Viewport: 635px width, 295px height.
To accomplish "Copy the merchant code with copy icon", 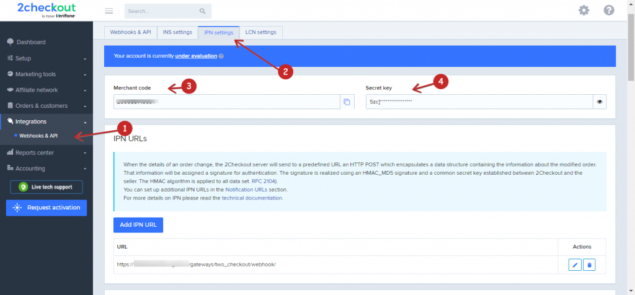I will pos(347,102).
